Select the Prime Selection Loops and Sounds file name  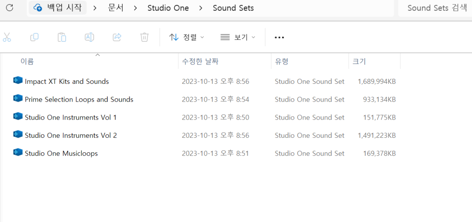[79, 100]
